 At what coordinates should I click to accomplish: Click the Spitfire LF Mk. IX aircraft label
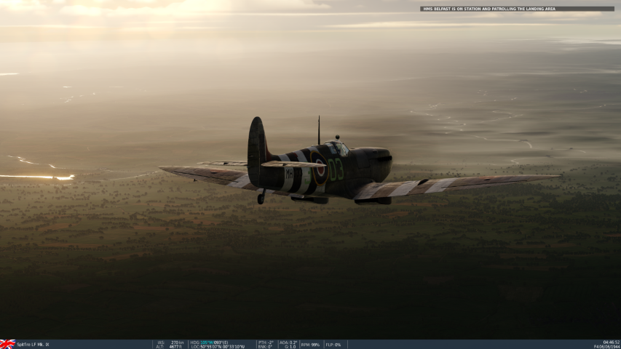[33, 345]
